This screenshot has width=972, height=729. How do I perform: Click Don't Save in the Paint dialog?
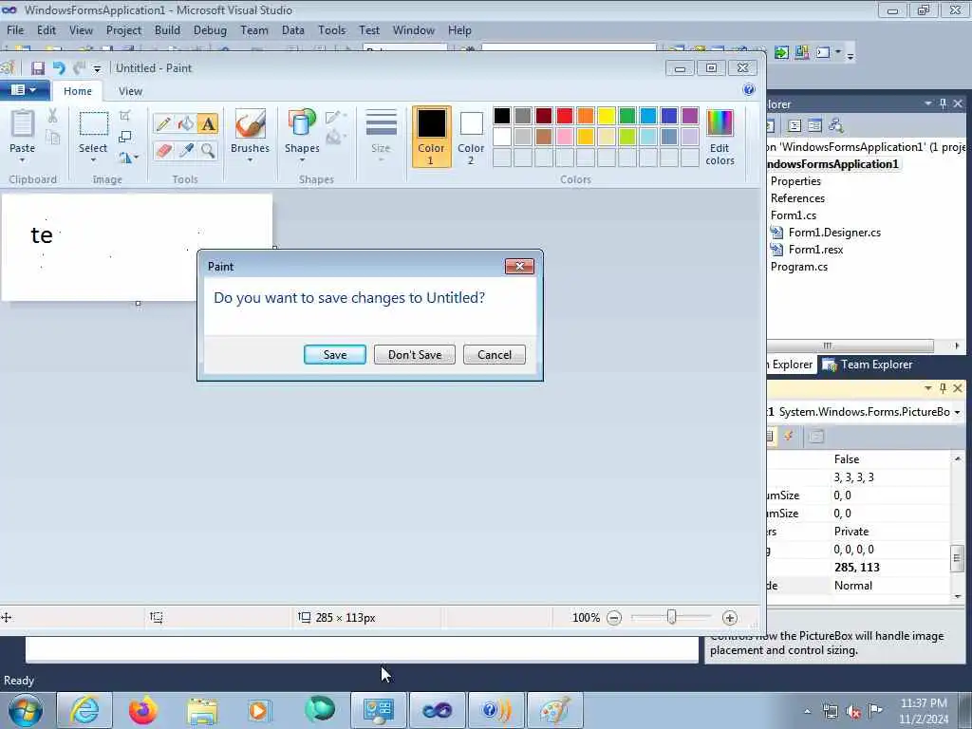pos(415,355)
